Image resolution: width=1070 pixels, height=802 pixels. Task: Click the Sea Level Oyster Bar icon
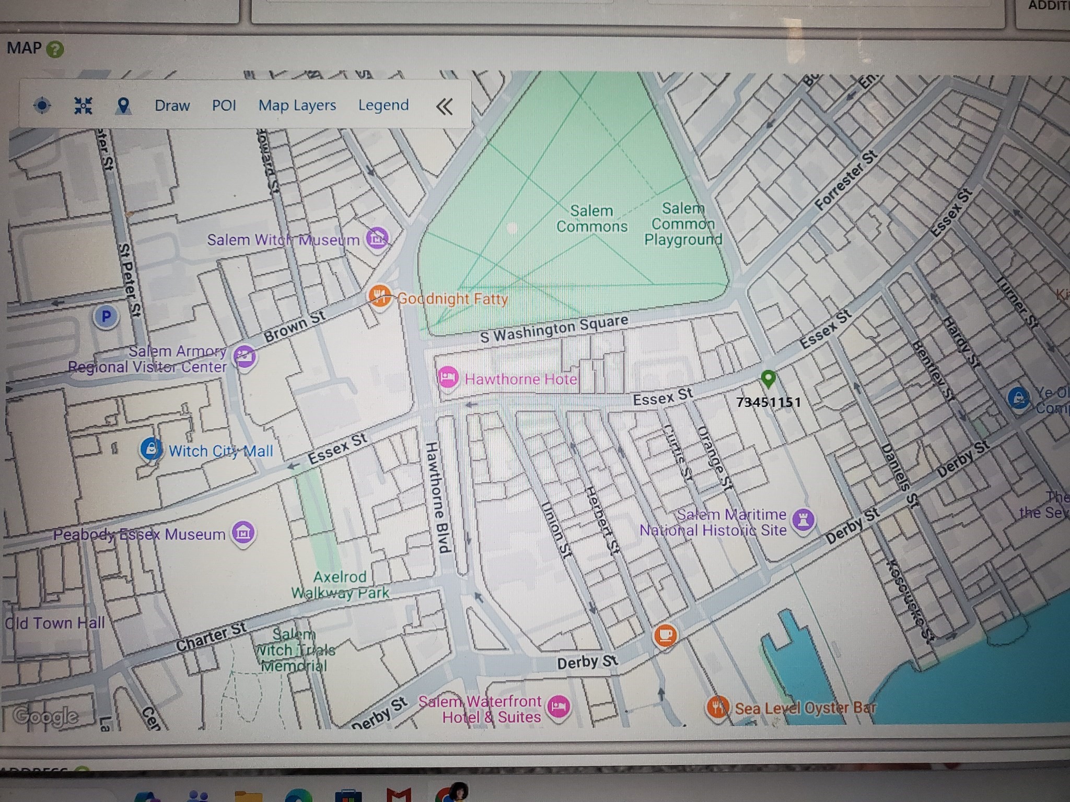(718, 707)
